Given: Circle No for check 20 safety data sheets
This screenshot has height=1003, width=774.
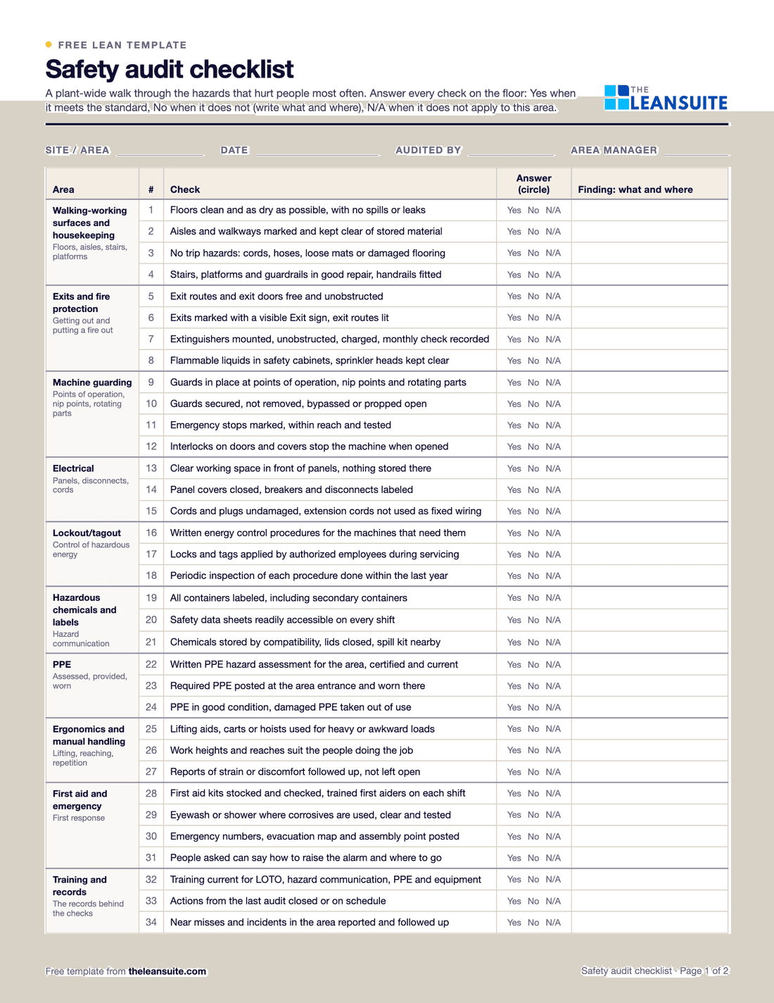Looking at the screenshot, I should (x=533, y=620).
